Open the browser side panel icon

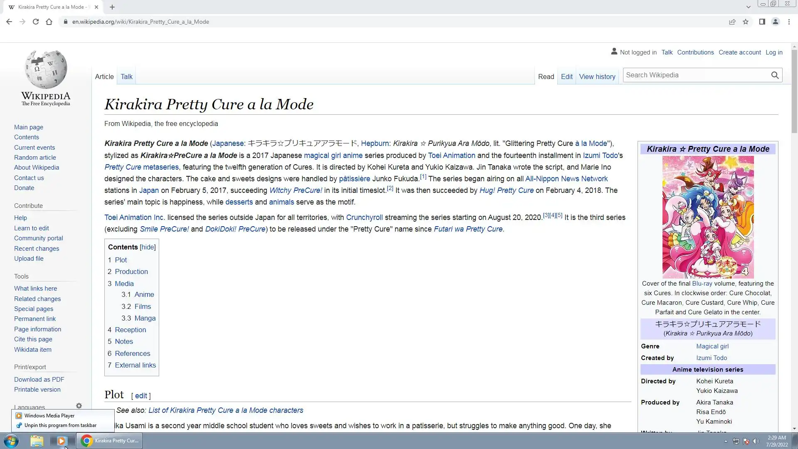pos(762,22)
